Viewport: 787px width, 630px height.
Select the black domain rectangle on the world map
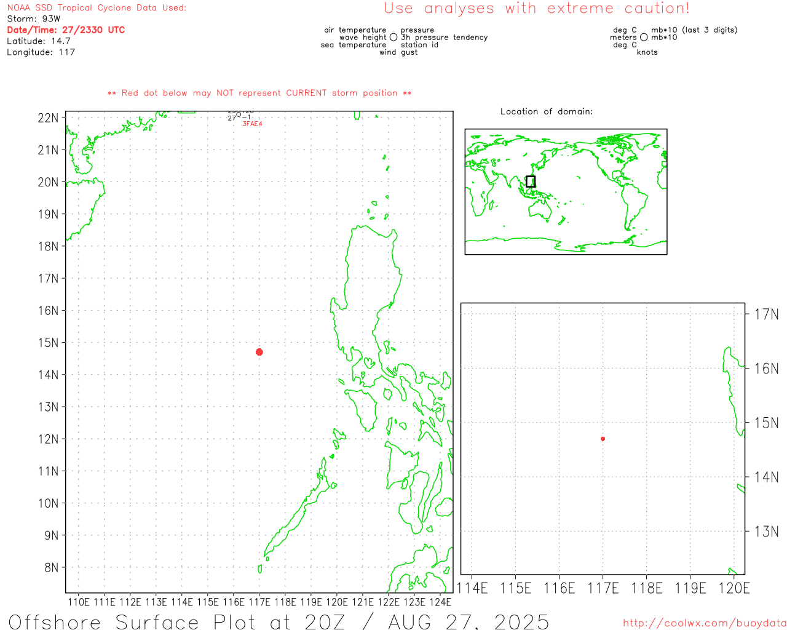pos(531,181)
